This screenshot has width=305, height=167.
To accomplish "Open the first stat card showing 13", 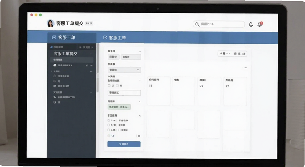I will (159, 91).
